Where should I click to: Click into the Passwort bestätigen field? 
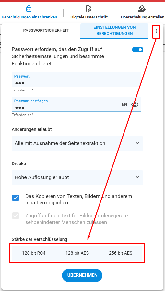[x=77, y=104]
